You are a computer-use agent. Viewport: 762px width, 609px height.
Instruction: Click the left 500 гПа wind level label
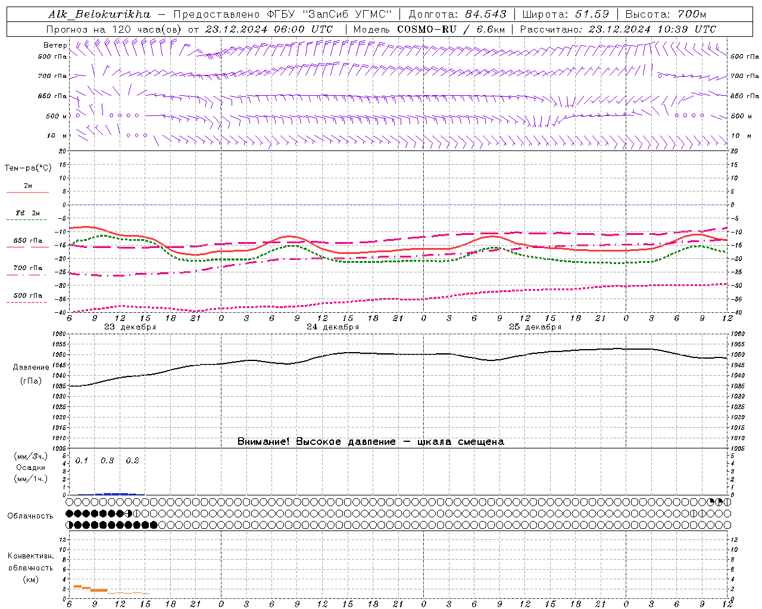[x=52, y=56]
